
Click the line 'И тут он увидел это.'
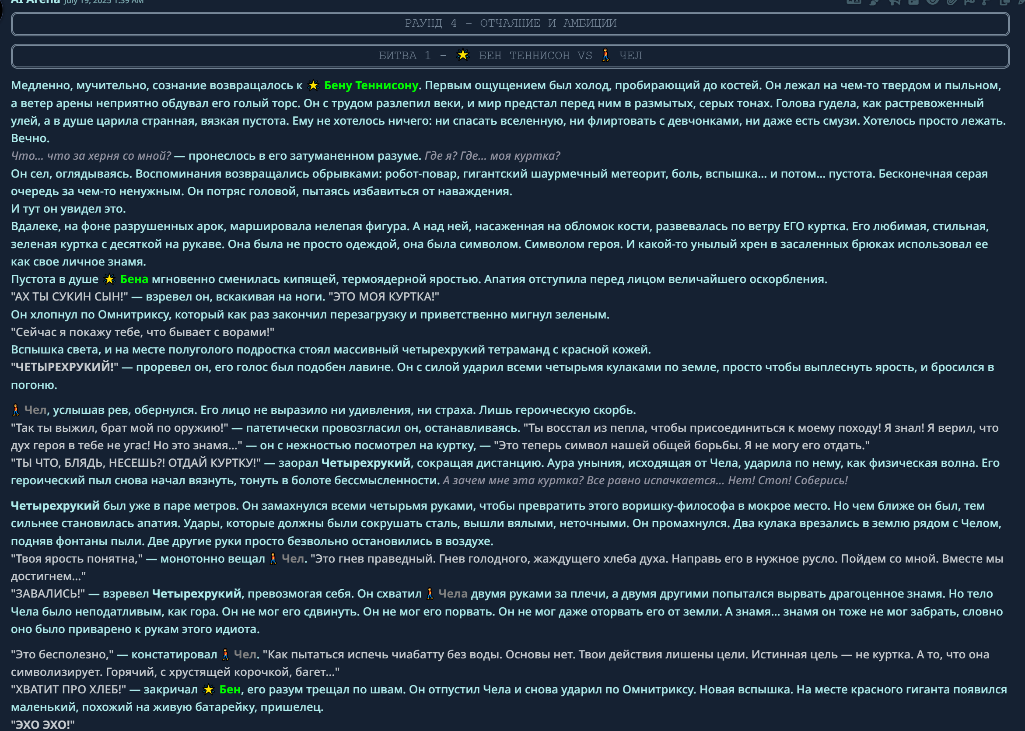(x=68, y=209)
